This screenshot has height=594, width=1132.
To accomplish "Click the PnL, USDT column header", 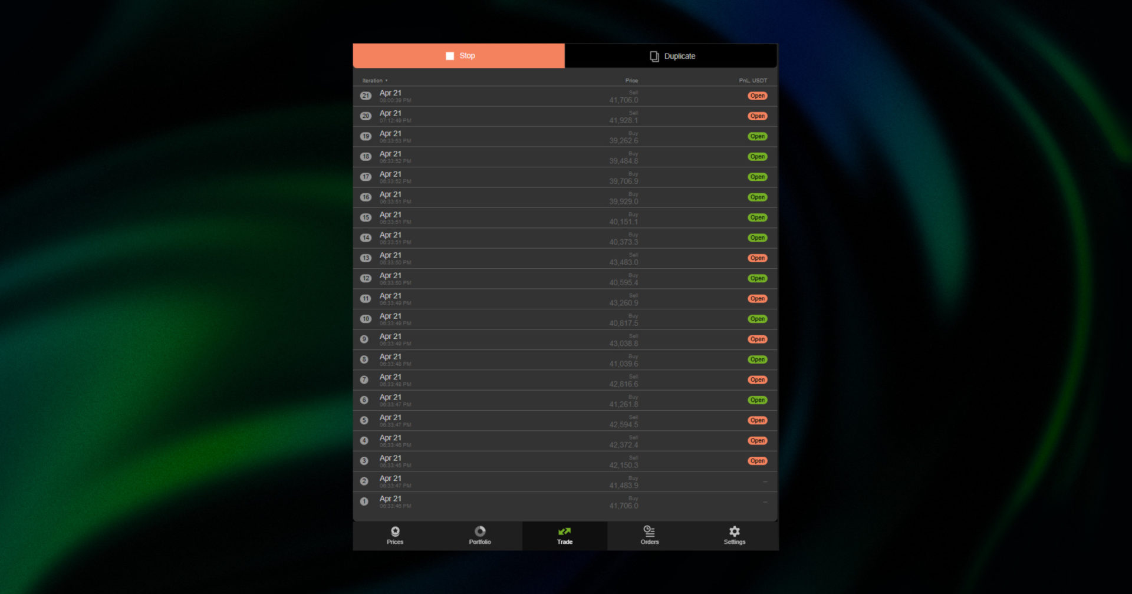I will 753,81.
